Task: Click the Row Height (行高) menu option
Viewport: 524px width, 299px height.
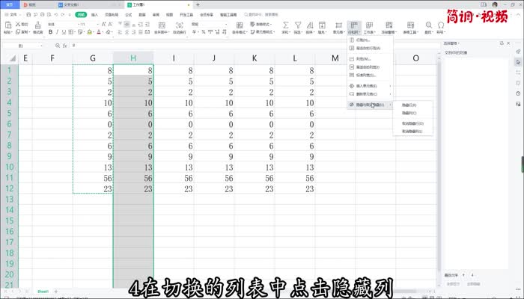Action: coord(364,40)
